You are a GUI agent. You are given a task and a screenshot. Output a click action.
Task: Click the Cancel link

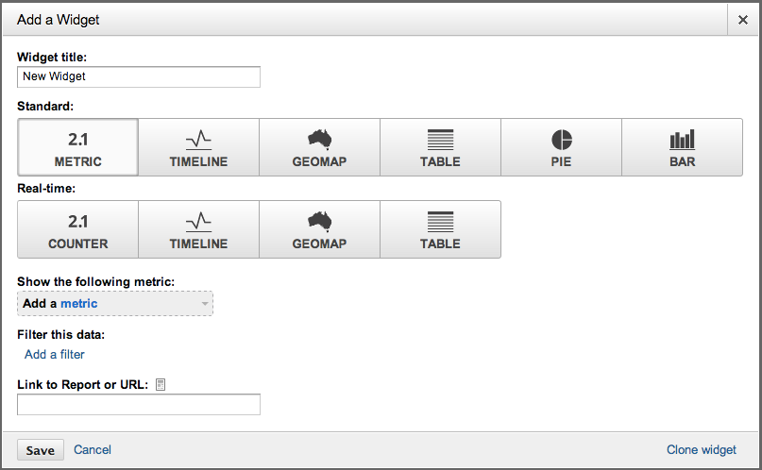[x=93, y=450]
